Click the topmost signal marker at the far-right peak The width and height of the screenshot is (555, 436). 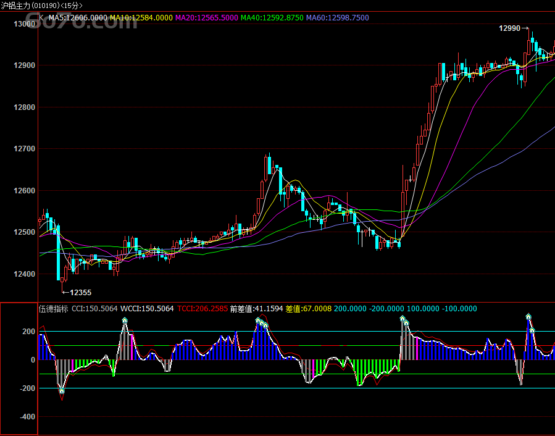click(x=528, y=316)
